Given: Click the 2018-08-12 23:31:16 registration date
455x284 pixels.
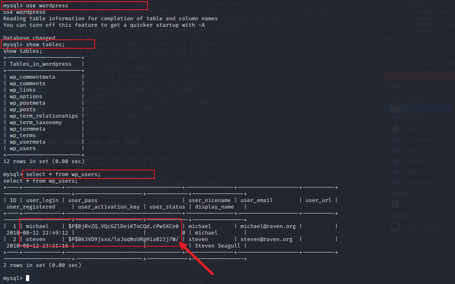Looking at the screenshot, I should (37, 246).
